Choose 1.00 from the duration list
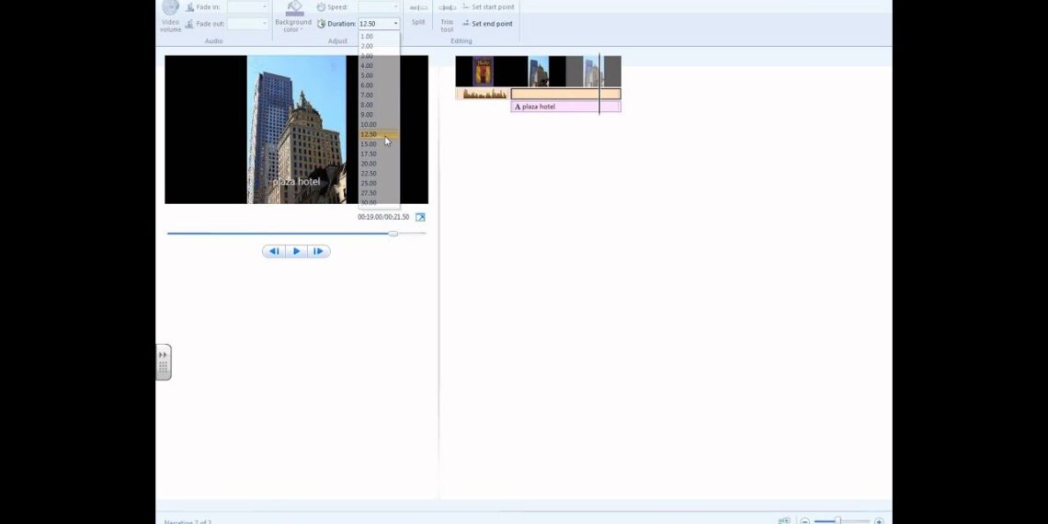Screen dimensions: 1048x524 click(379, 36)
